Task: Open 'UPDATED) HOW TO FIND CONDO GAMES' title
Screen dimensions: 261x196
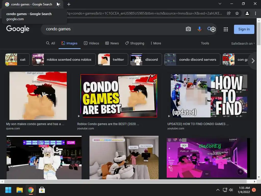Action: point(198,124)
